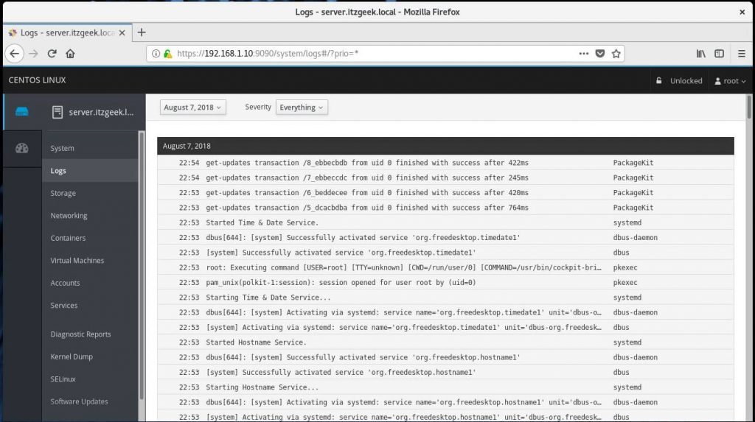Open dbus[644] 'Successfully activated service' timedate1 entry
The height and width of the screenshot is (422, 755).
(445, 237)
